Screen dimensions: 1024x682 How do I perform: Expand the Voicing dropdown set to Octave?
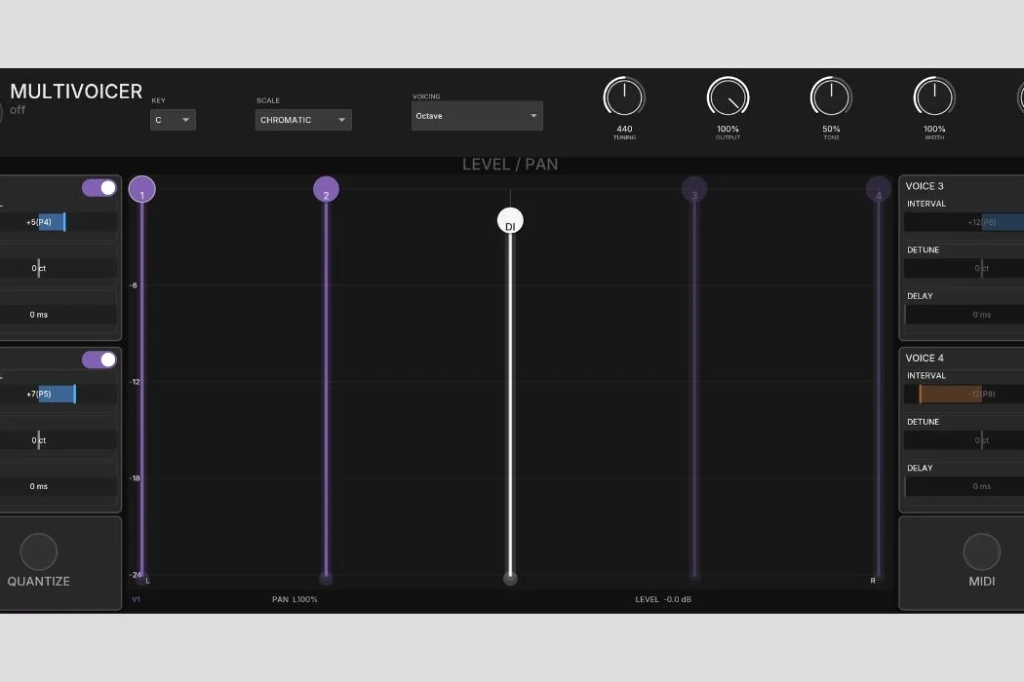[x=477, y=116]
